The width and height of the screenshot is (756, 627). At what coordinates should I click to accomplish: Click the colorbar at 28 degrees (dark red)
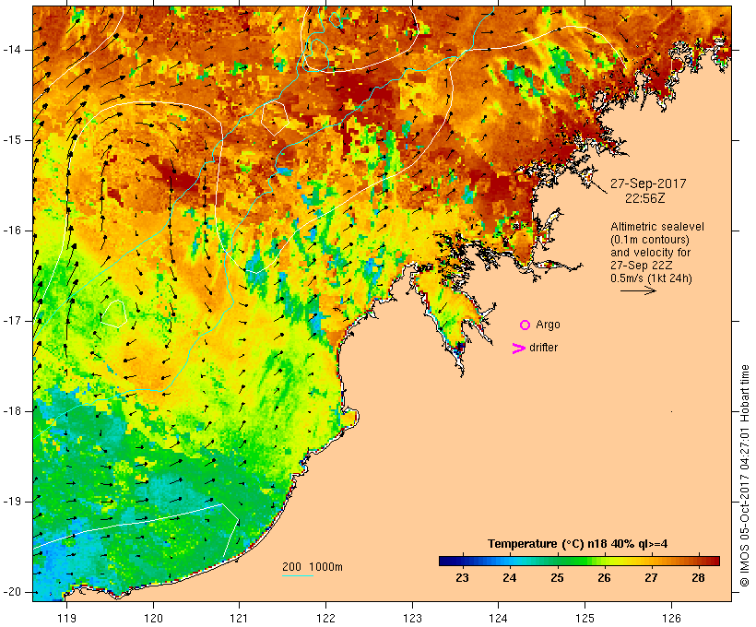(x=698, y=561)
